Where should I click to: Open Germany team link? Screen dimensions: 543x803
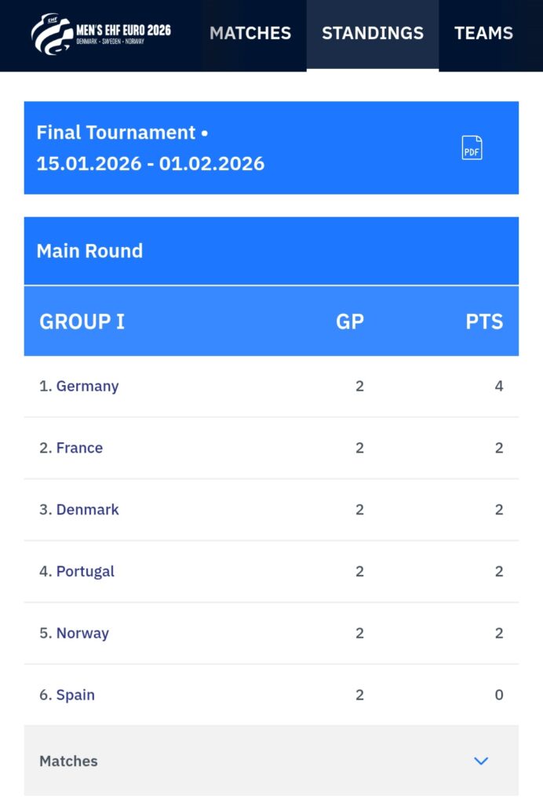tap(87, 386)
